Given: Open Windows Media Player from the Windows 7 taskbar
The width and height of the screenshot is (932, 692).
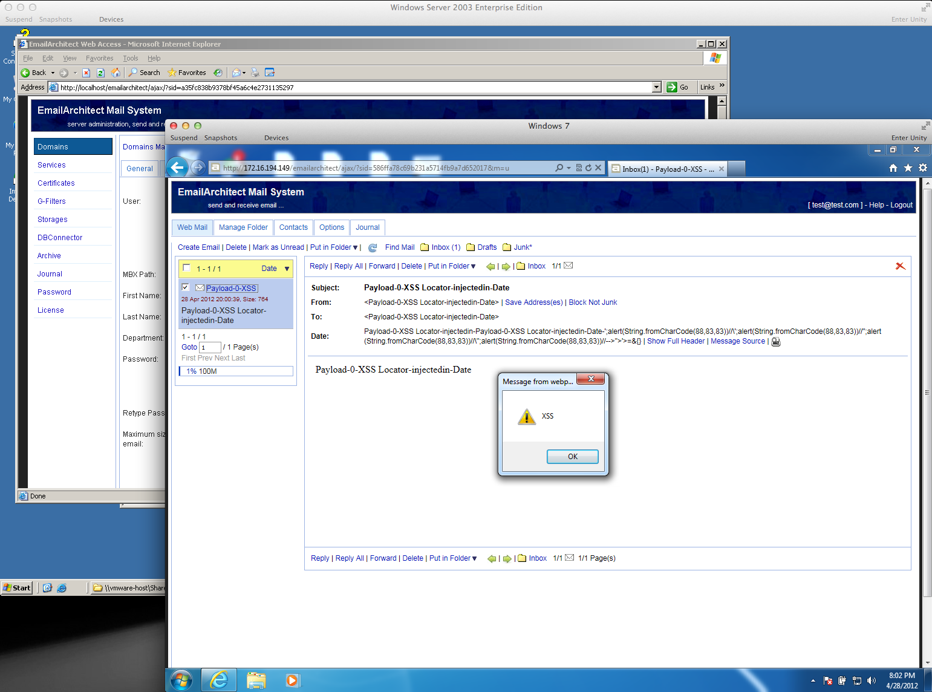Looking at the screenshot, I should tap(292, 681).
